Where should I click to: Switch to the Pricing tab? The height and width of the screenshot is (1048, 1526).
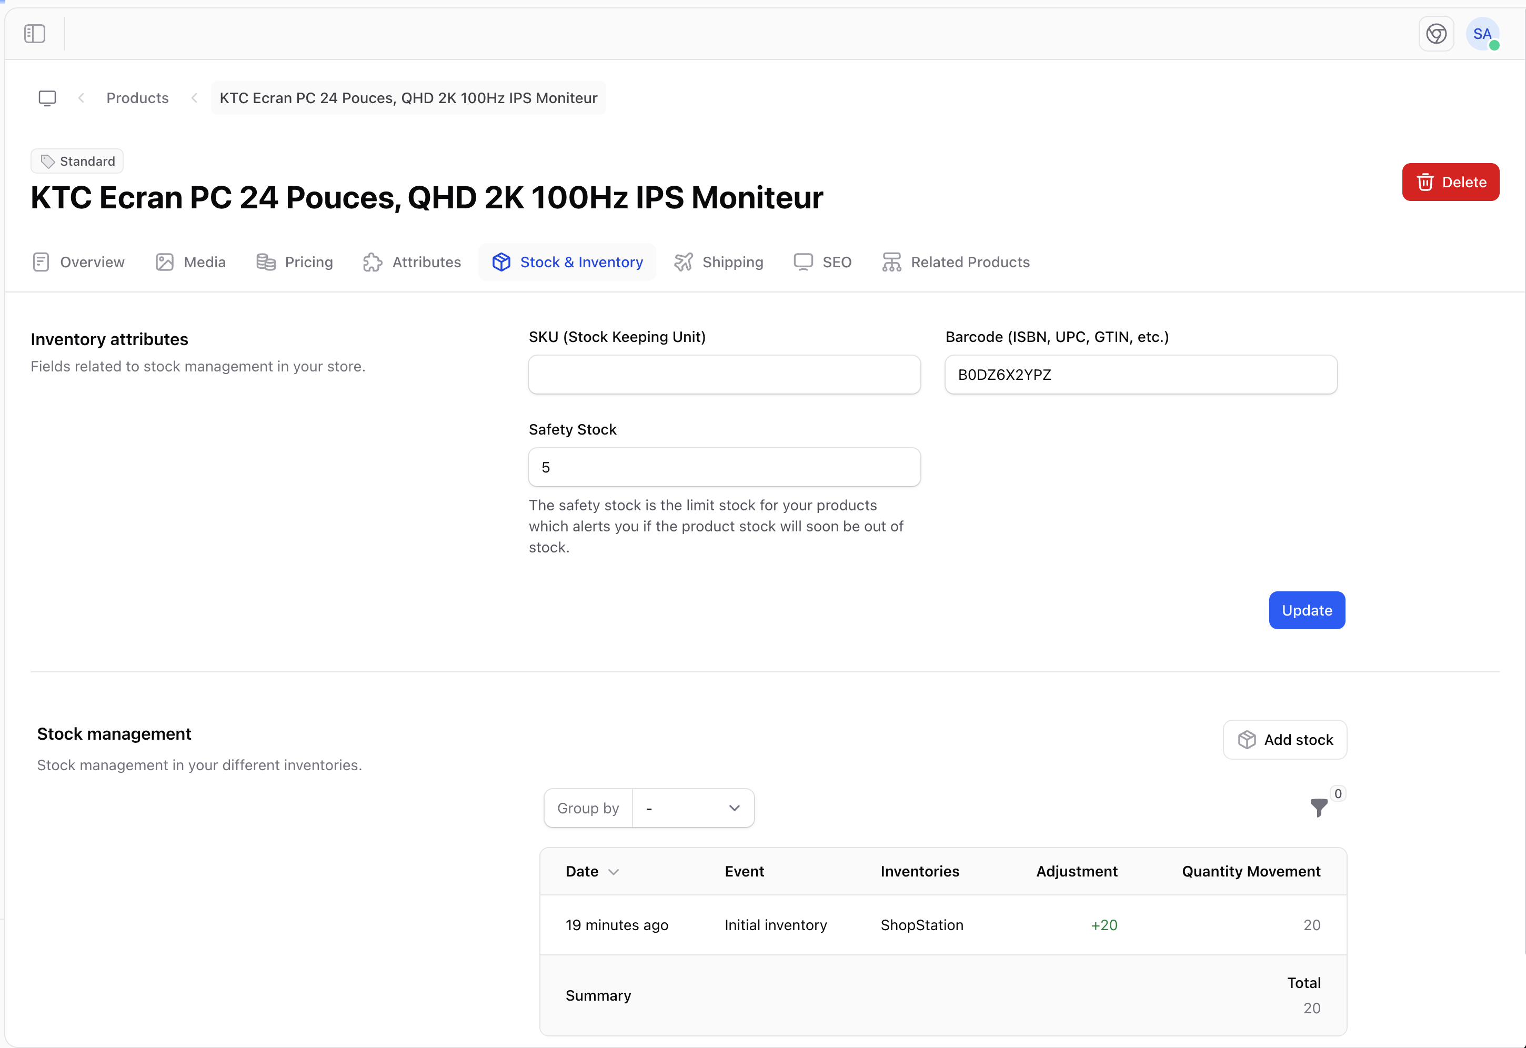pos(295,262)
